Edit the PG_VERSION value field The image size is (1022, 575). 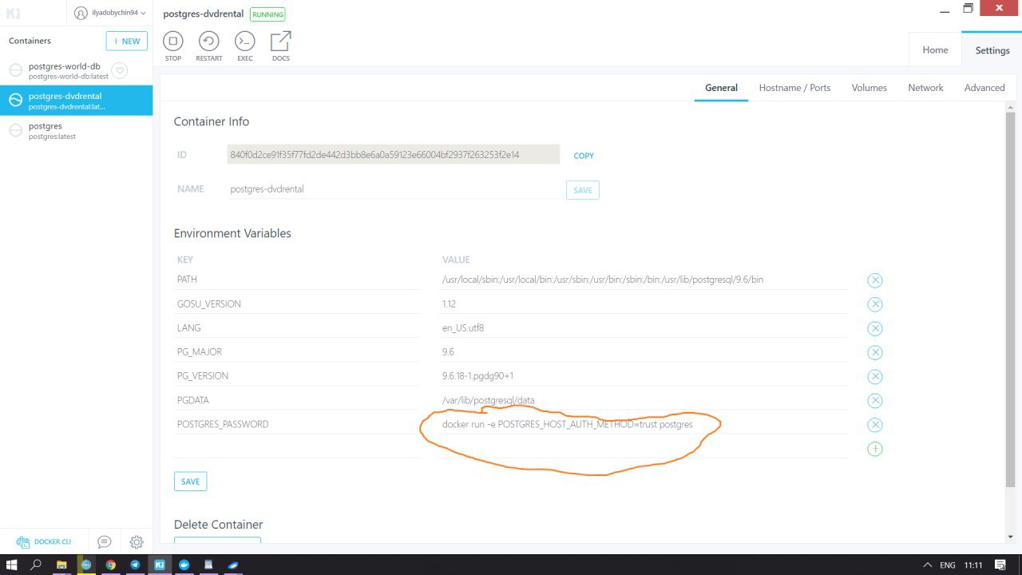click(644, 375)
